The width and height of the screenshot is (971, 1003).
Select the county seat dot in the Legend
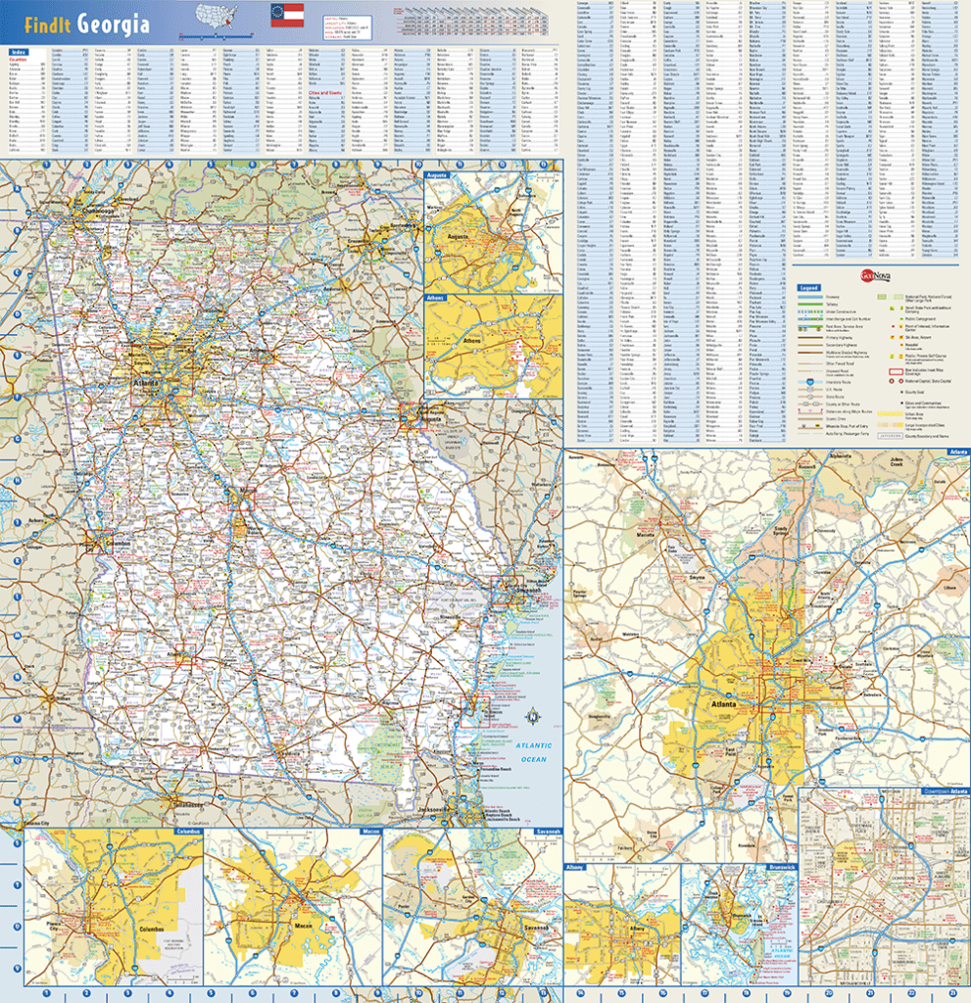click(901, 392)
